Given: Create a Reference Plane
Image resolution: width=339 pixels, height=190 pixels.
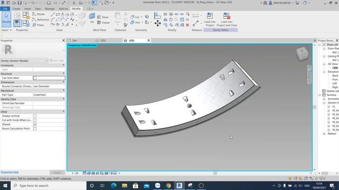Looking at the screenshot, I should (38, 25).
